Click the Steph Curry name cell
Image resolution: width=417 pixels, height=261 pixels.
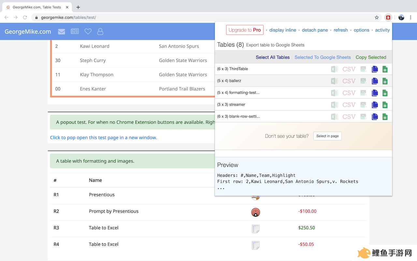coord(93,60)
